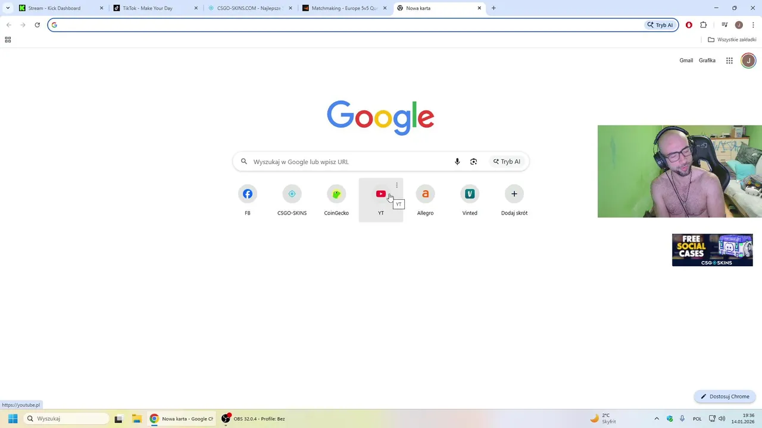
Task: Switch to the CSGO-SKINS.COM tab
Action: (x=249, y=8)
